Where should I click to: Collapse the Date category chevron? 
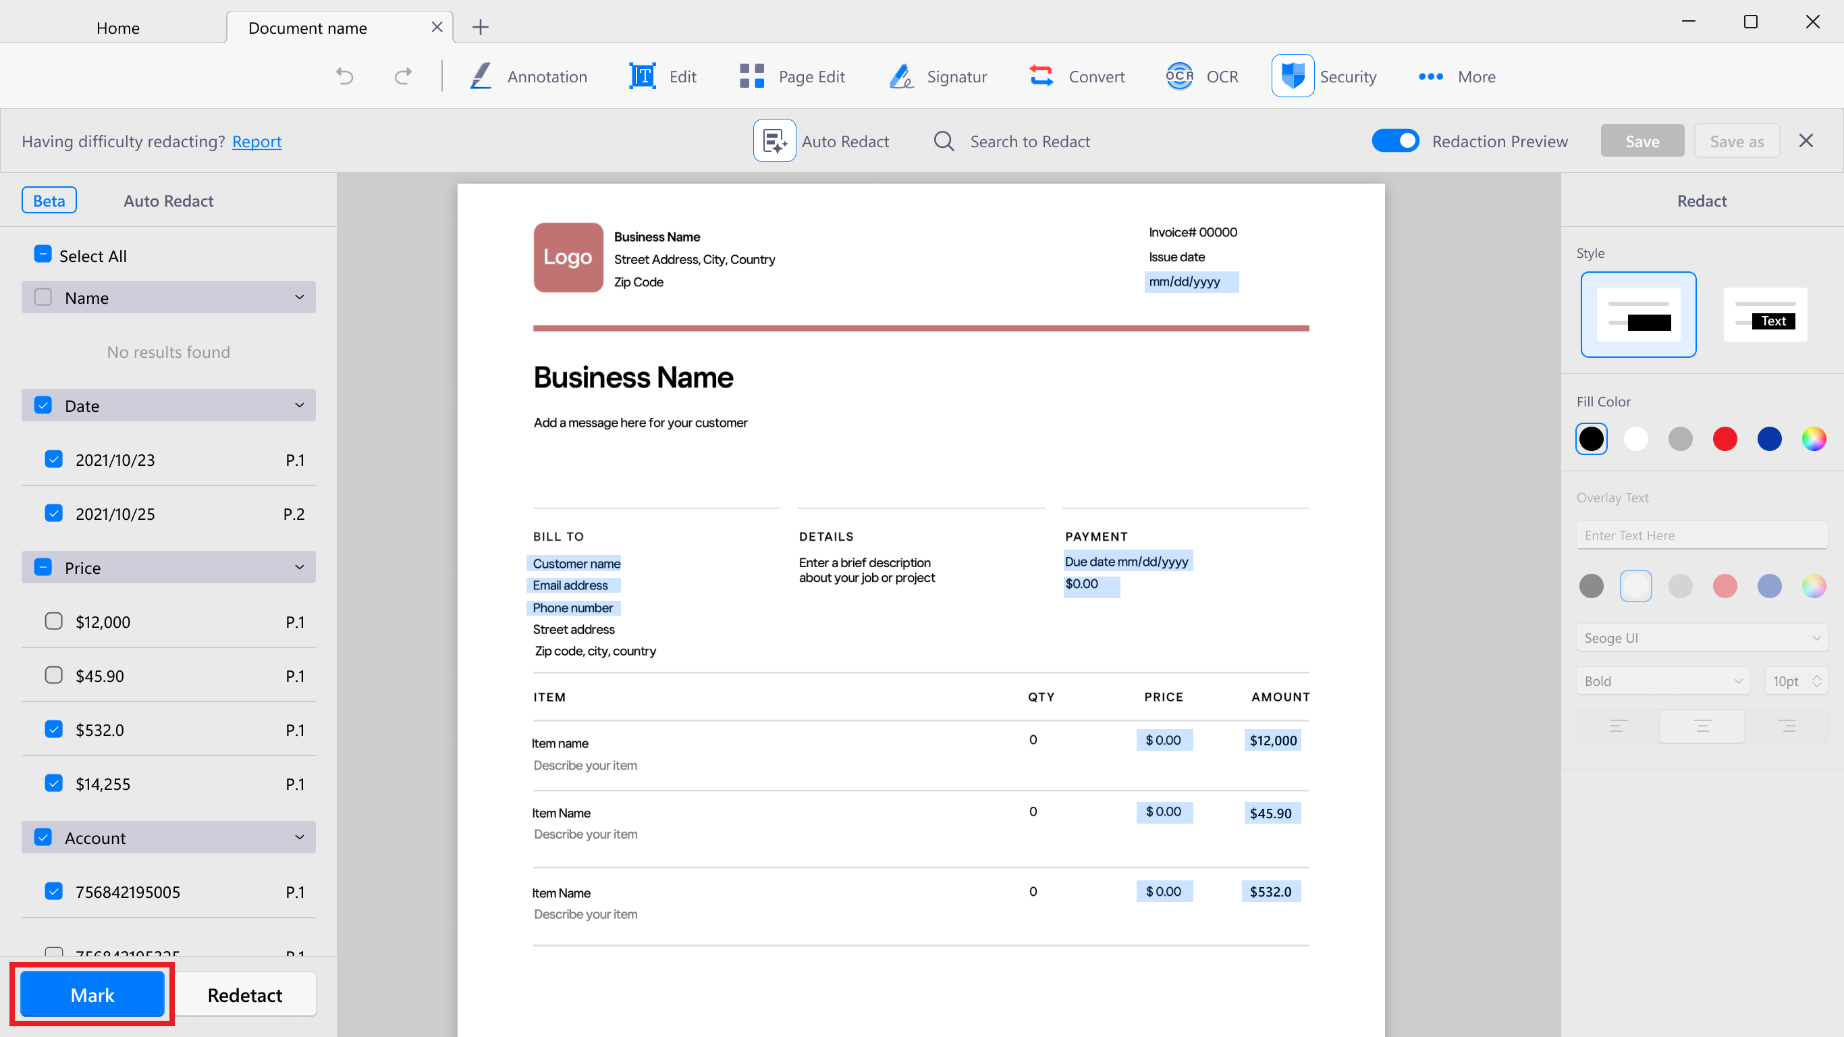pyautogui.click(x=299, y=405)
